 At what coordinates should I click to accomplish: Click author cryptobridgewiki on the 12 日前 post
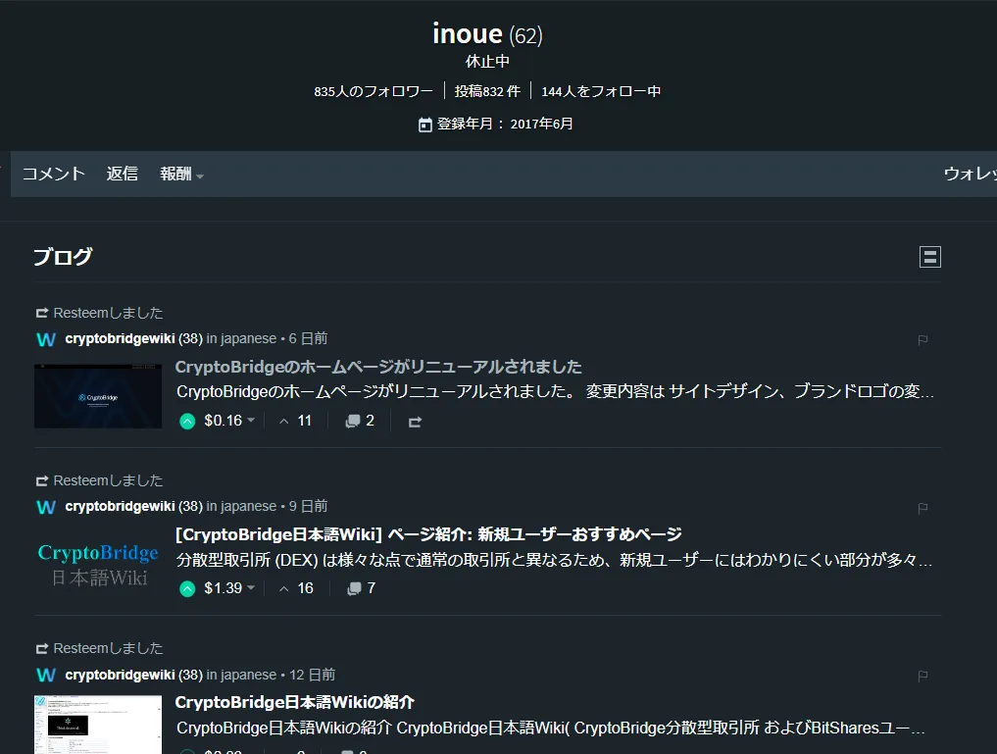[120, 675]
